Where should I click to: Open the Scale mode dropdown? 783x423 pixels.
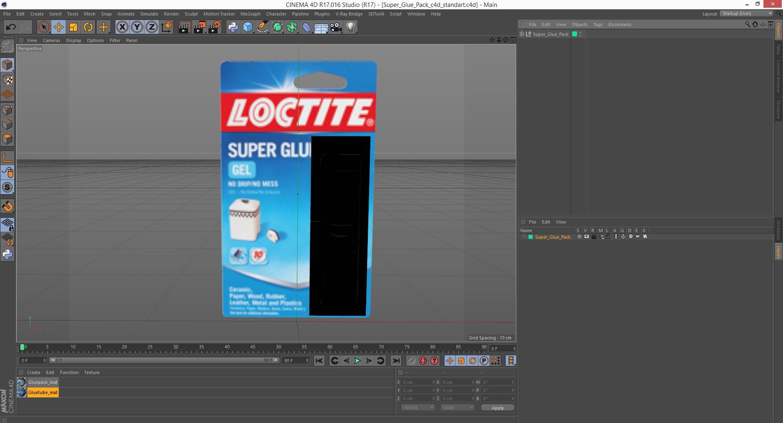tap(458, 407)
